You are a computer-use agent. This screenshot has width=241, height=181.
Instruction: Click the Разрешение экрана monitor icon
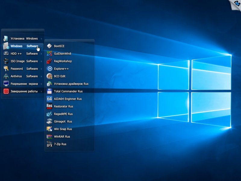coord(6,84)
